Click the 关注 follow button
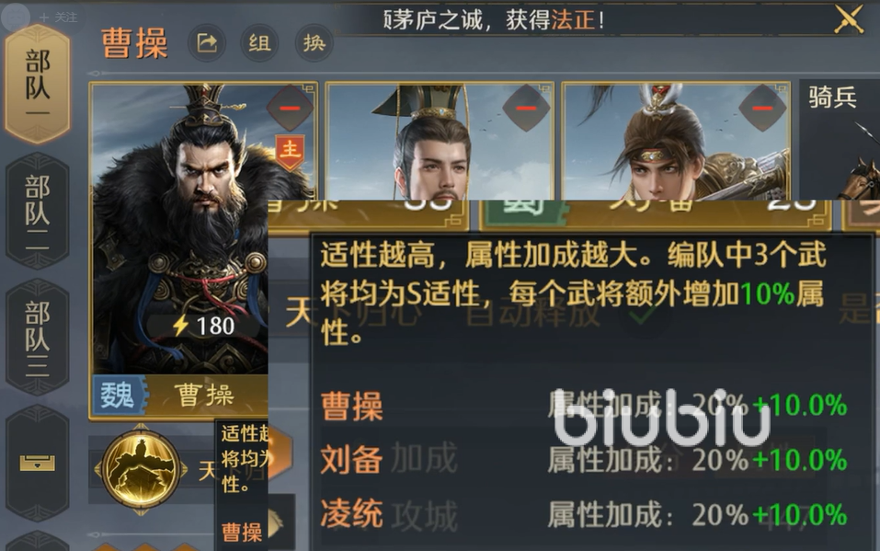The width and height of the screenshot is (880, 551). pyautogui.click(x=58, y=17)
